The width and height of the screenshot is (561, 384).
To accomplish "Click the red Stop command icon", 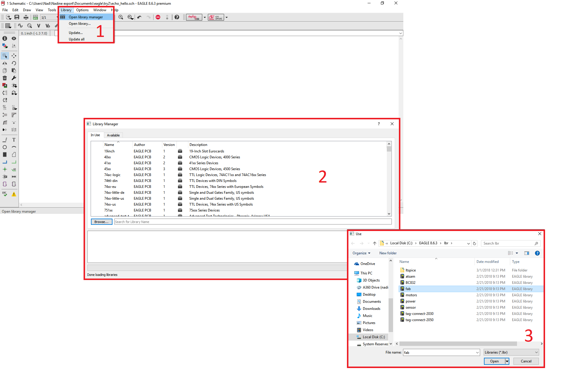I will point(158,17).
